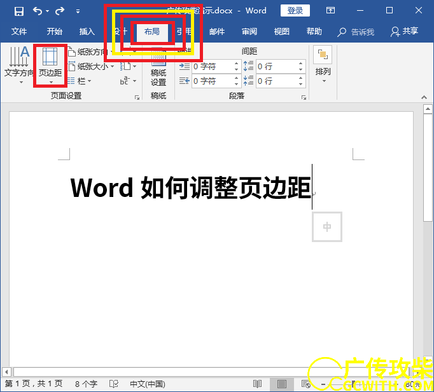Open the hyphenation bc dropdown
434x392 pixels.
coord(128,81)
